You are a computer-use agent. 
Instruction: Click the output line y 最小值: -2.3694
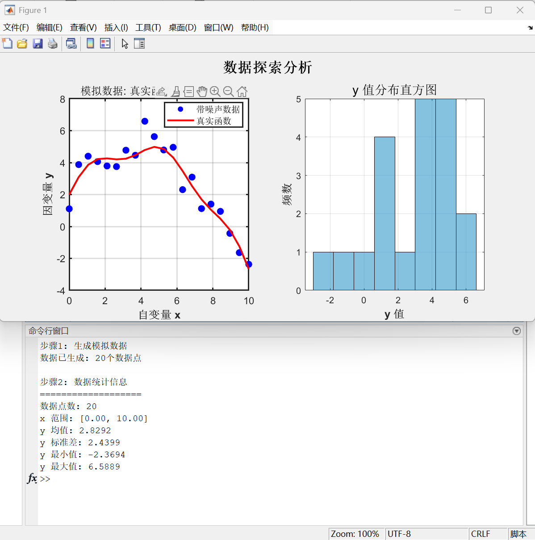pos(83,455)
